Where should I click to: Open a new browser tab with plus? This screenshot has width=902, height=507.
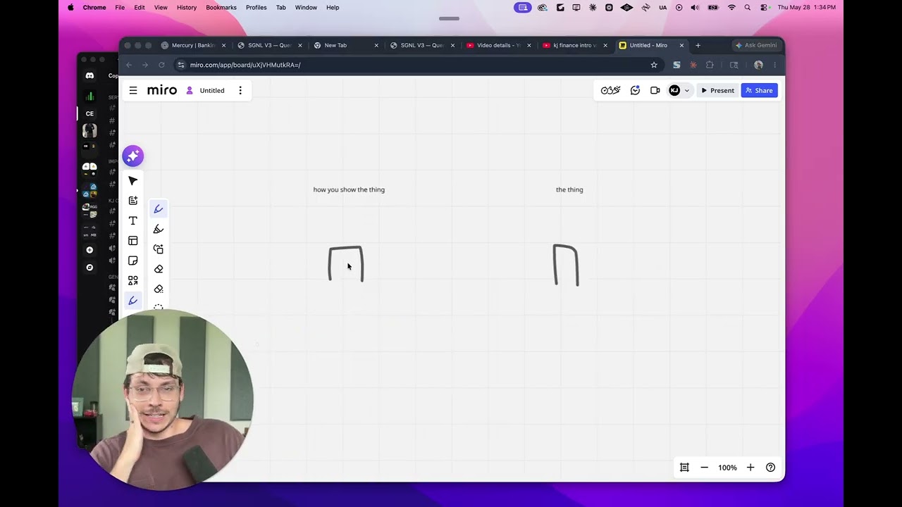pyautogui.click(x=698, y=45)
